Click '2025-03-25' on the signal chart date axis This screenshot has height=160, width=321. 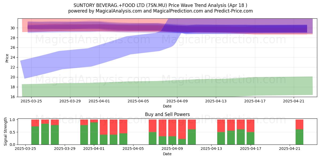(x=25, y=149)
